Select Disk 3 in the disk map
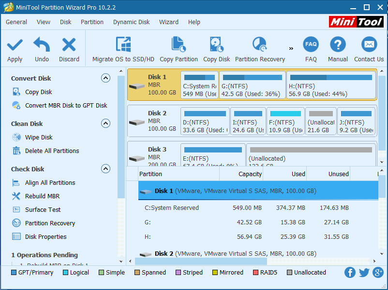This screenshot has width=388, height=290. pyautogui.click(x=154, y=154)
